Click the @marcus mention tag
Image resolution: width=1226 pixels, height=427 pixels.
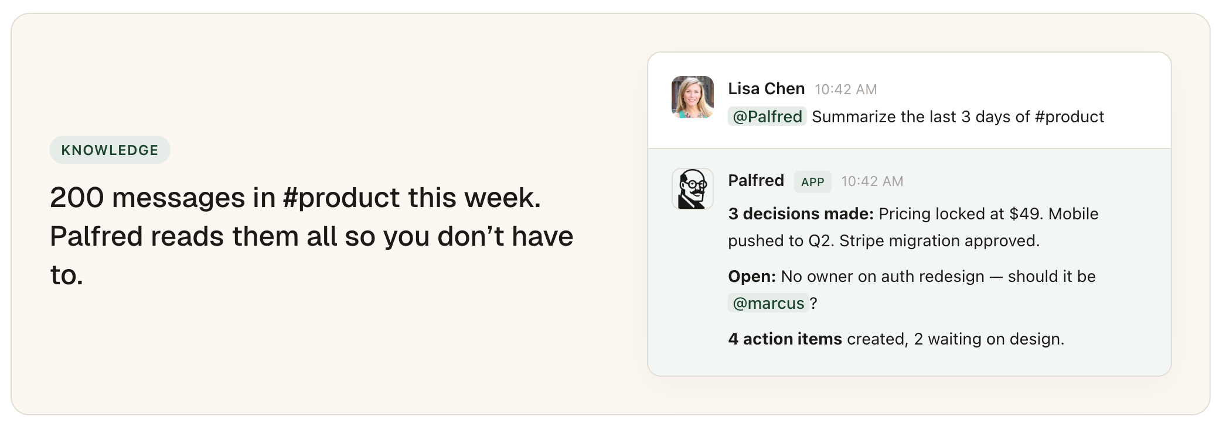click(768, 303)
